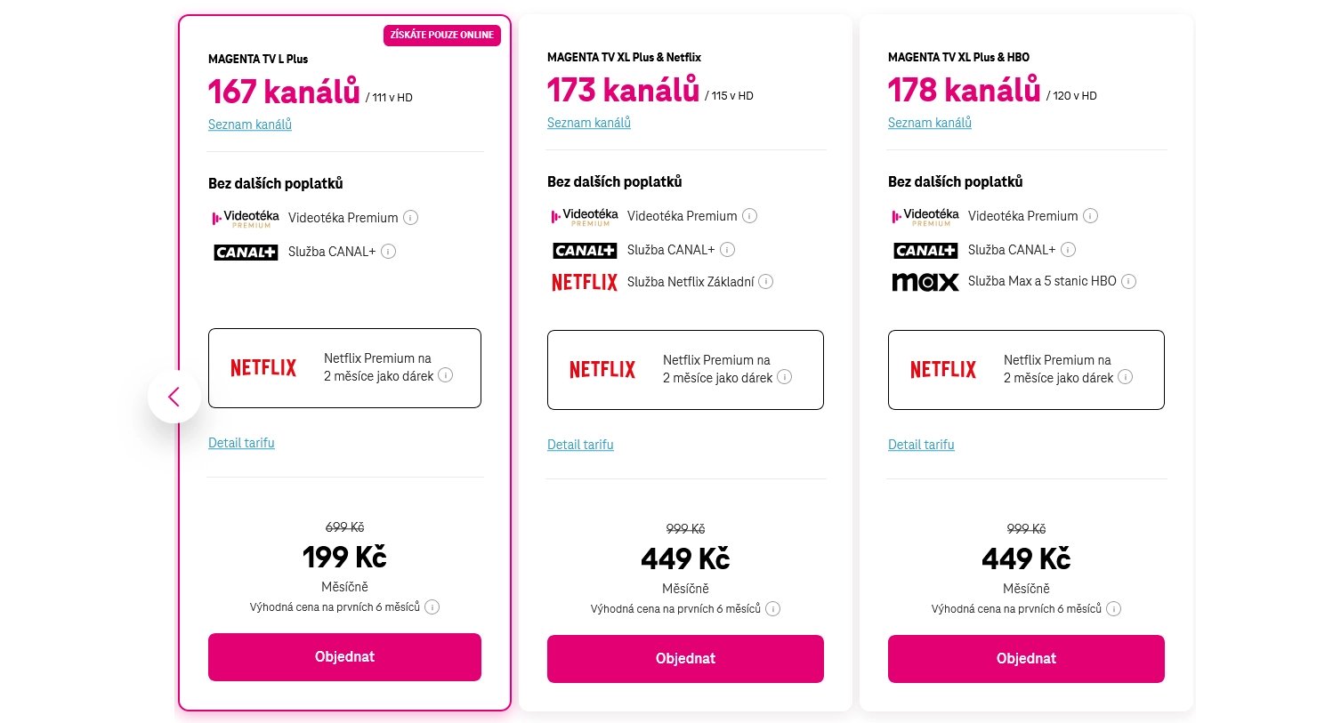Click the NETFLIX logo in the leftmost gift box
This screenshot has height=723, width=1341.
(263, 367)
